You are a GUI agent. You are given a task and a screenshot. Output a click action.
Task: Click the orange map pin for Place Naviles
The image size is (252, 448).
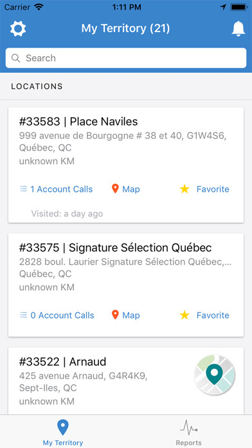click(115, 189)
